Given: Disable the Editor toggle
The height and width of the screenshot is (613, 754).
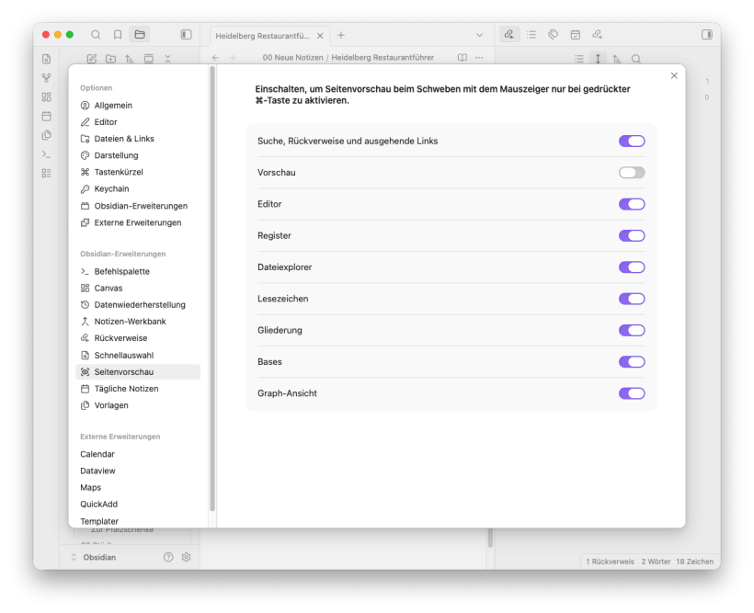Looking at the screenshot, I should [x=632, y=204].
